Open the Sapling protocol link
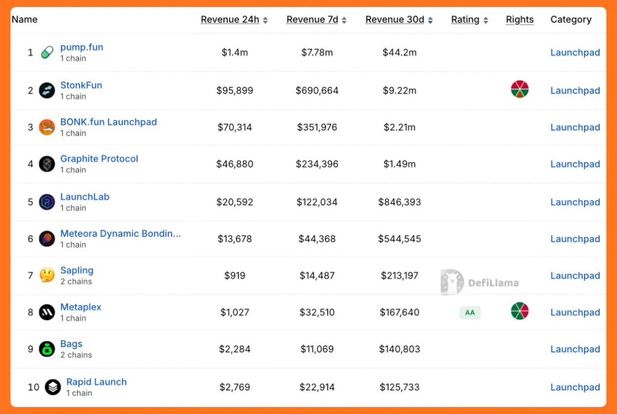 tap(77, 271)
